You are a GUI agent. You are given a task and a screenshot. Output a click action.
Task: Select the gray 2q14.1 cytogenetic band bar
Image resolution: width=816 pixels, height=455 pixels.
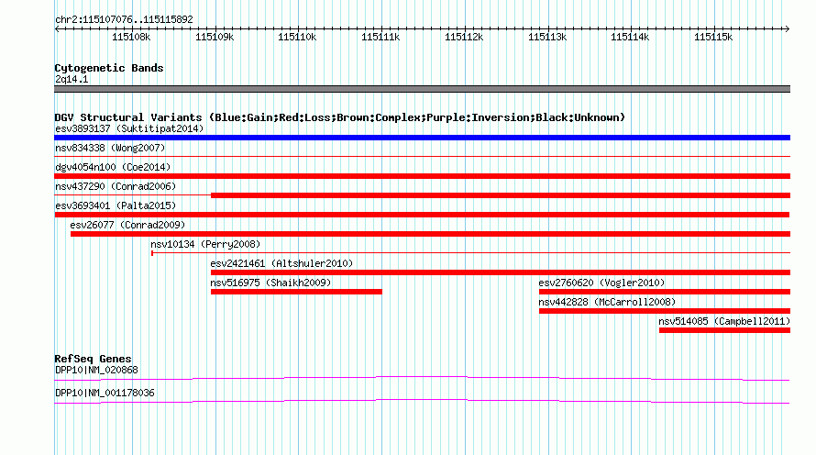422,89
